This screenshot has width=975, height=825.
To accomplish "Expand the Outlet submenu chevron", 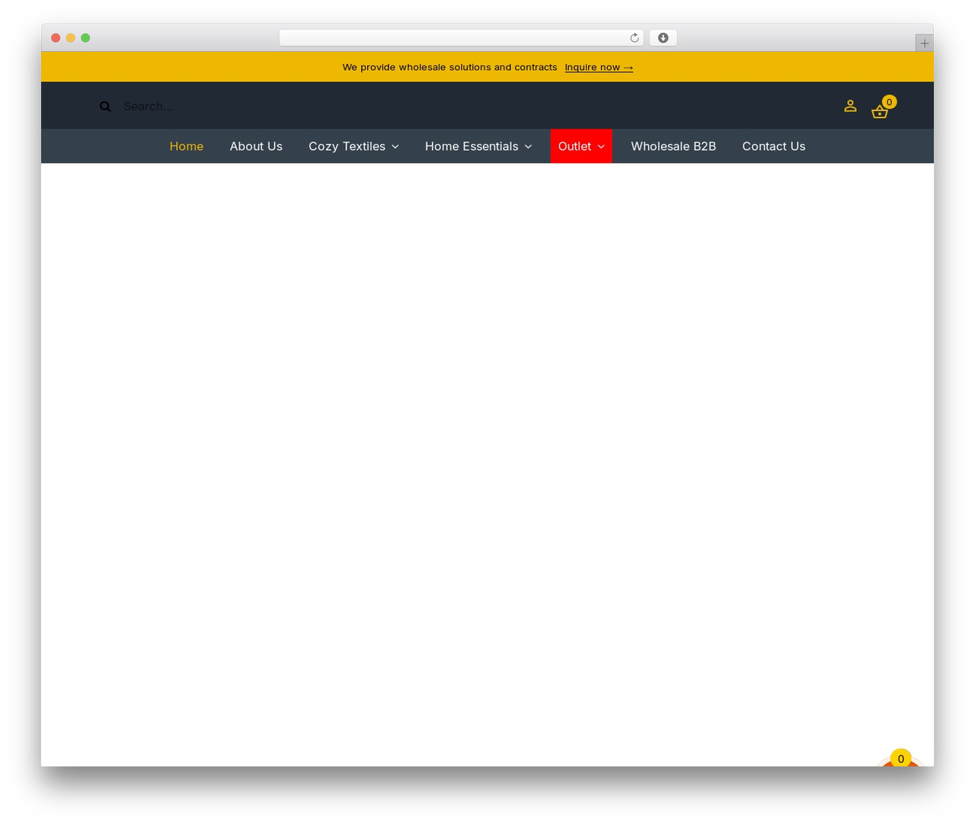I will (601, 147).
